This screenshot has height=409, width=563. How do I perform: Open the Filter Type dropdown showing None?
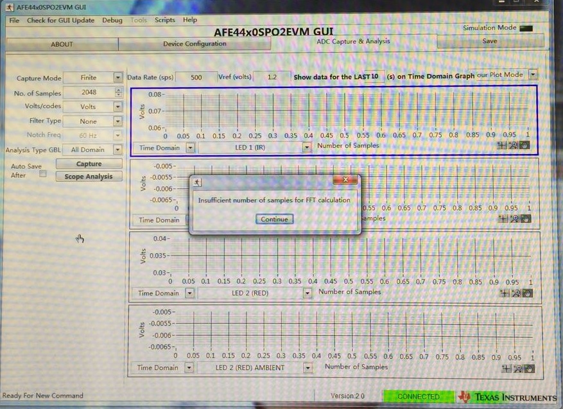[x=117, y=121]
